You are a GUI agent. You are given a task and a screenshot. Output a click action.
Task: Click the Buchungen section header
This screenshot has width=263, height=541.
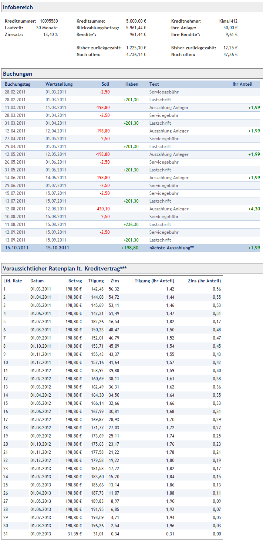pyautogui.click(x=131, y=73)
